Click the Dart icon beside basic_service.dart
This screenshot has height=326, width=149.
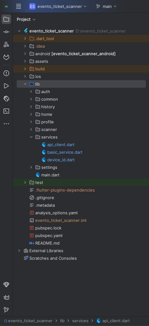pyautogui.click(x=44, y=152)
